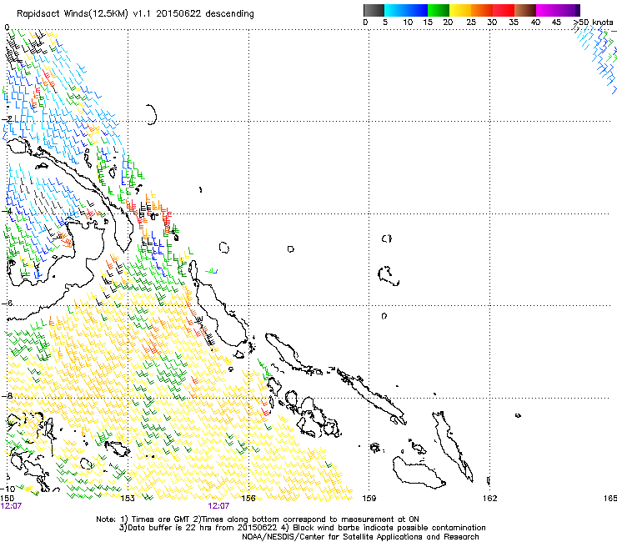Image resolution: width=617 pixels, height=542 pixels.
Task: Click the magenta-purple 40-50 knots color swatch
Action: click(558, 10)
